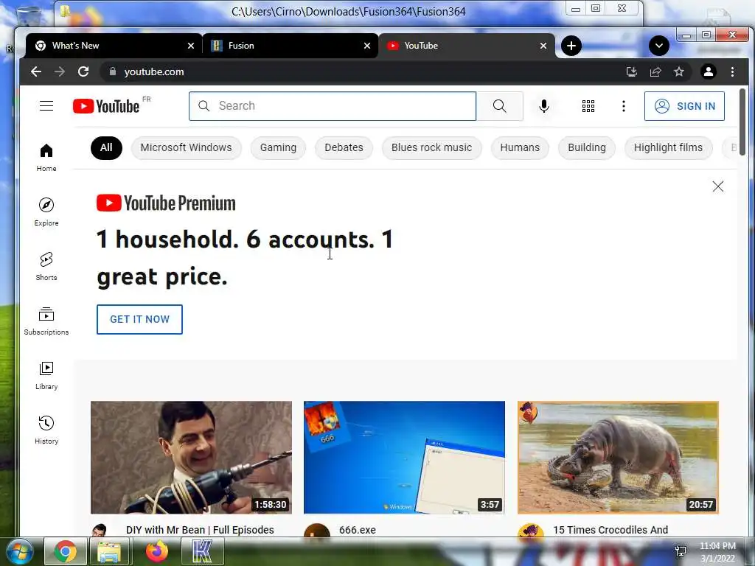Viewport: 755px width, 566px height.
Task: Click the YouTube logo
Action: pos(106,106)
